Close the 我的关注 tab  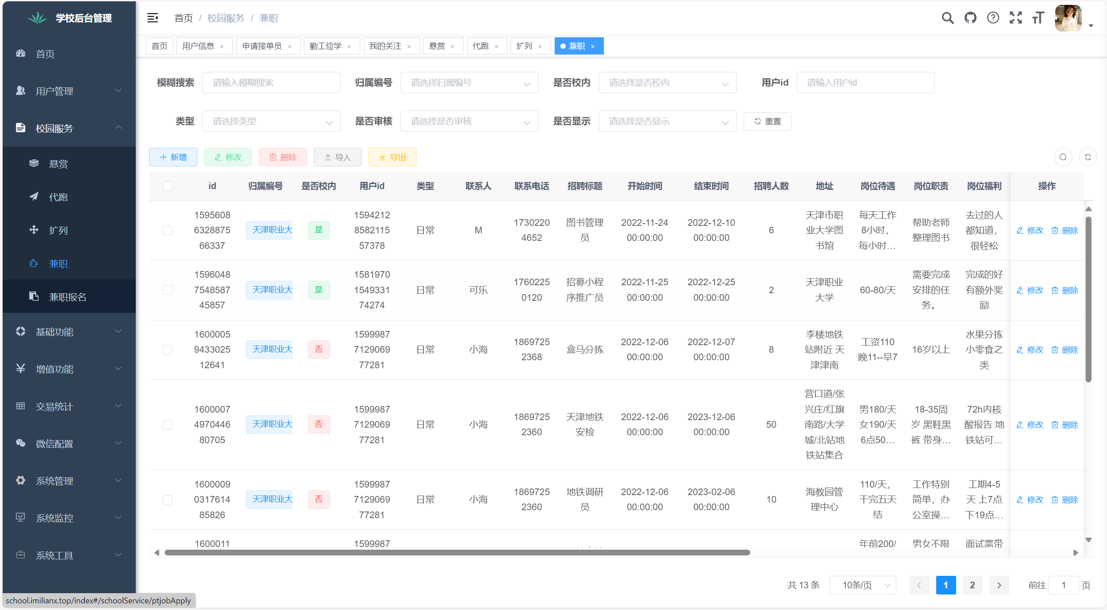(409, 47)
